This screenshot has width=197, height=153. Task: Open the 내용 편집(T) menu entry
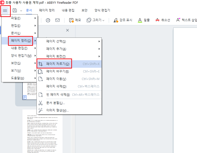point(19,48)
